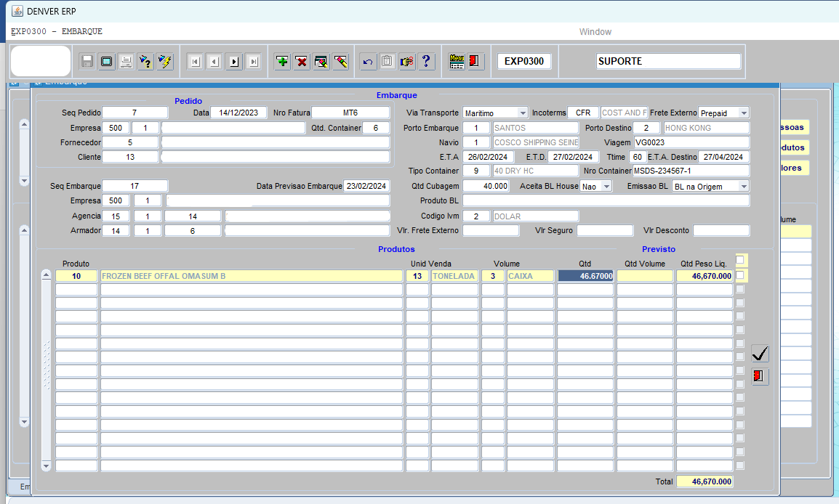Viewport: 839px width, 504px height.
Task: Click the Nro Fatura field MT6
Action: 350,113
